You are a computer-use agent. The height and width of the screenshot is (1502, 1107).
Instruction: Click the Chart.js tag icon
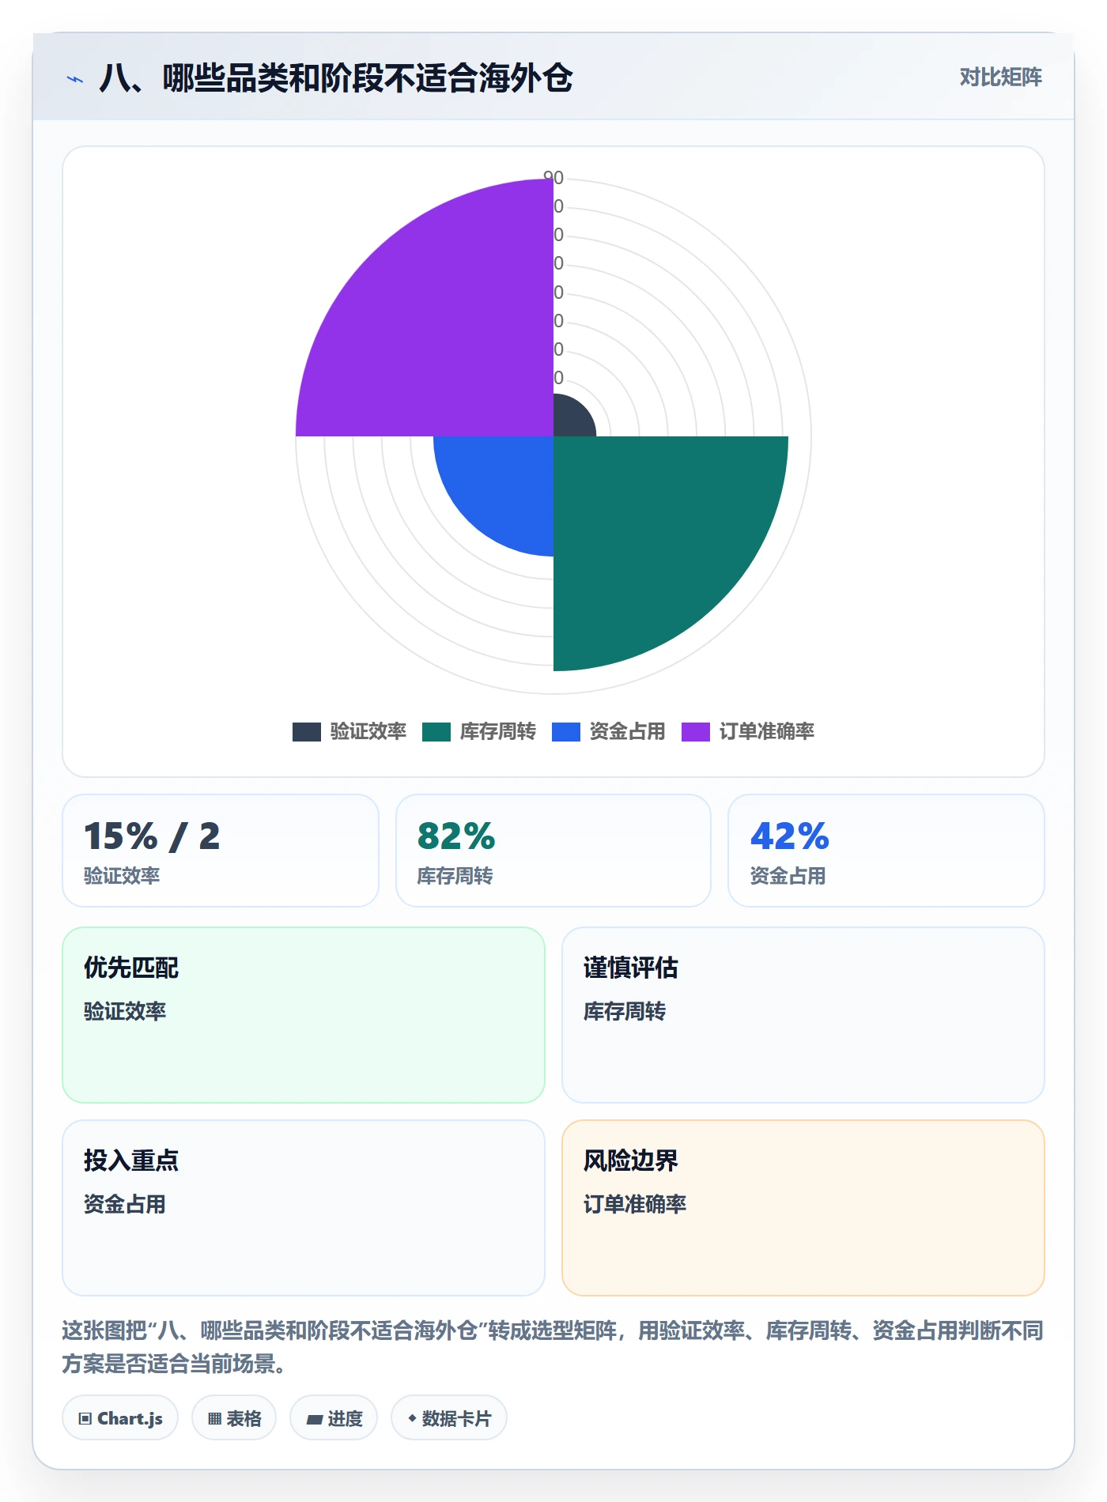(85, 1418)
